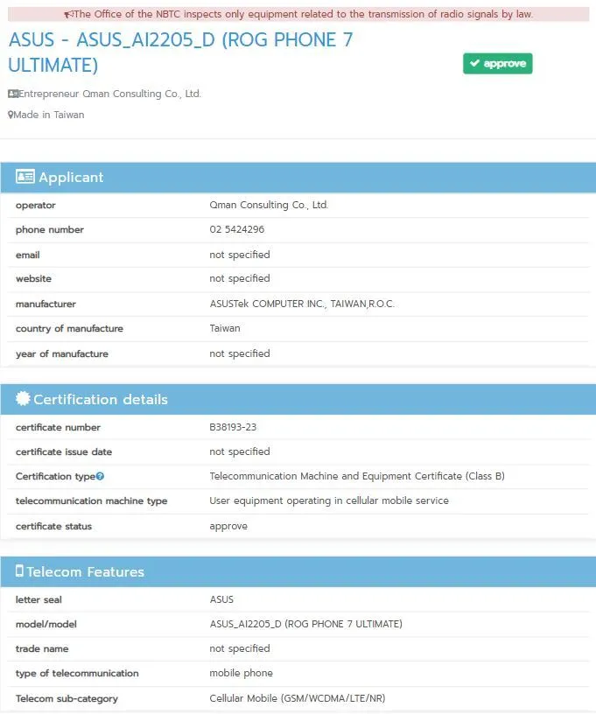Click the certificate number row label

(58, 427)
